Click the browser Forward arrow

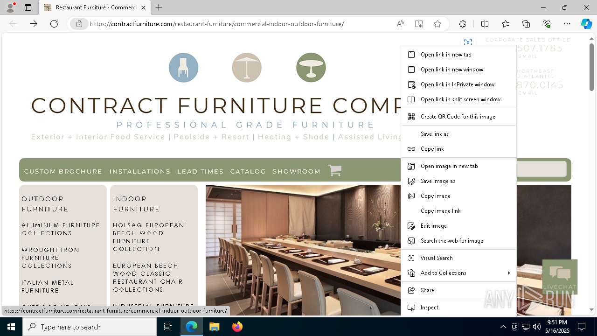tap(34, 24)
